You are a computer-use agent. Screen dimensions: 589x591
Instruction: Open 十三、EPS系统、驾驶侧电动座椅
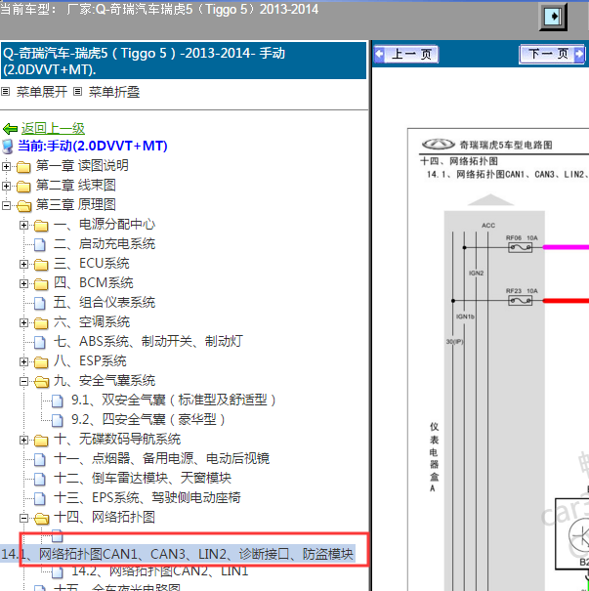tap(147, 498)
